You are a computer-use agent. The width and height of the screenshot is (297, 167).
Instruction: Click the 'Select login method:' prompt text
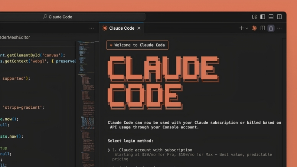click(x=130, y=141)
